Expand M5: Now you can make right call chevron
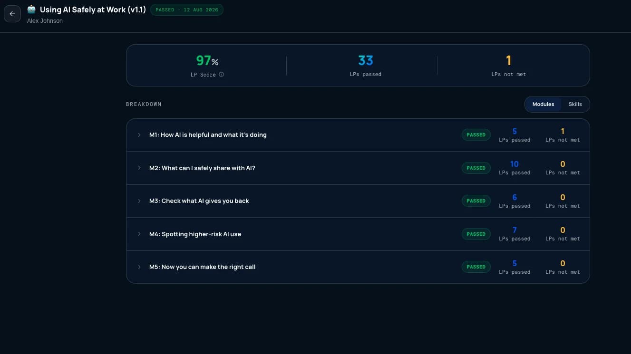The width and height of the screenshot is (631, 354). pos(139,267)
